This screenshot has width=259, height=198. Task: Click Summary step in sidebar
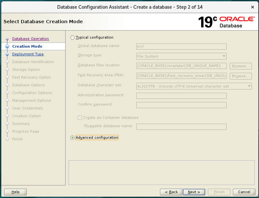[21, 124]
